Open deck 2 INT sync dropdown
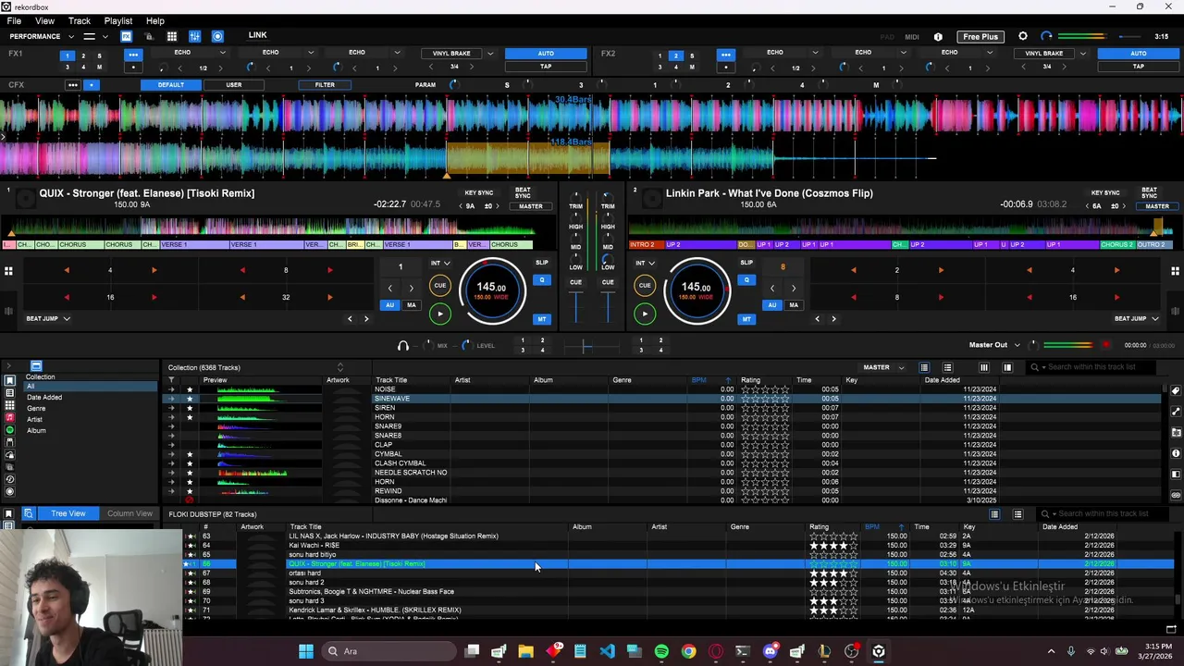This screenshot has width=1184, height=666. point(645,263)
